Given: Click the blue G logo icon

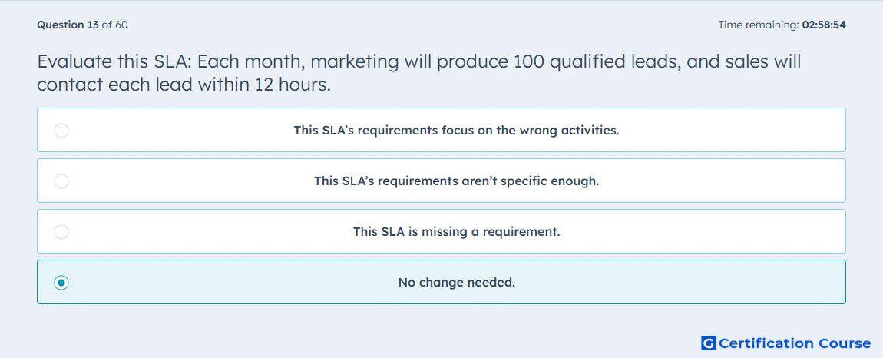Looking at the screenshot, I should click(709, 343).
